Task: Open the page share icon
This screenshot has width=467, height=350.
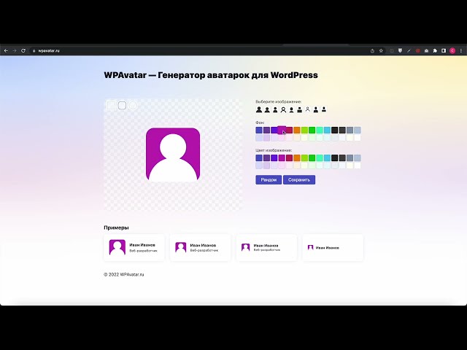Action: click(x=372, y=51)
